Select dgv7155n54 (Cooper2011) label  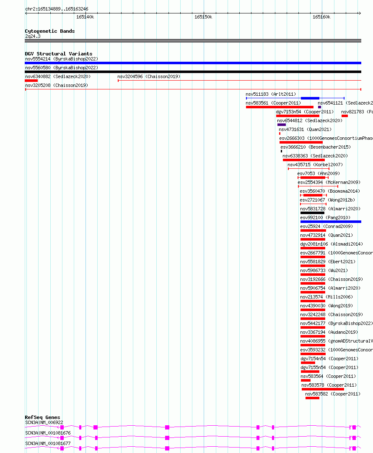click(x=329, y=367)
